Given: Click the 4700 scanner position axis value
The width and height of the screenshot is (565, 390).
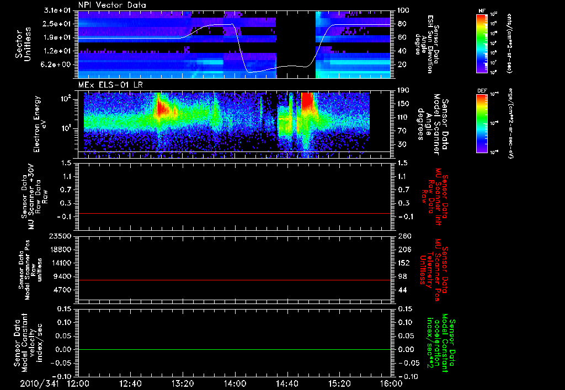Looking at the screenshot, I should point(62,290).
